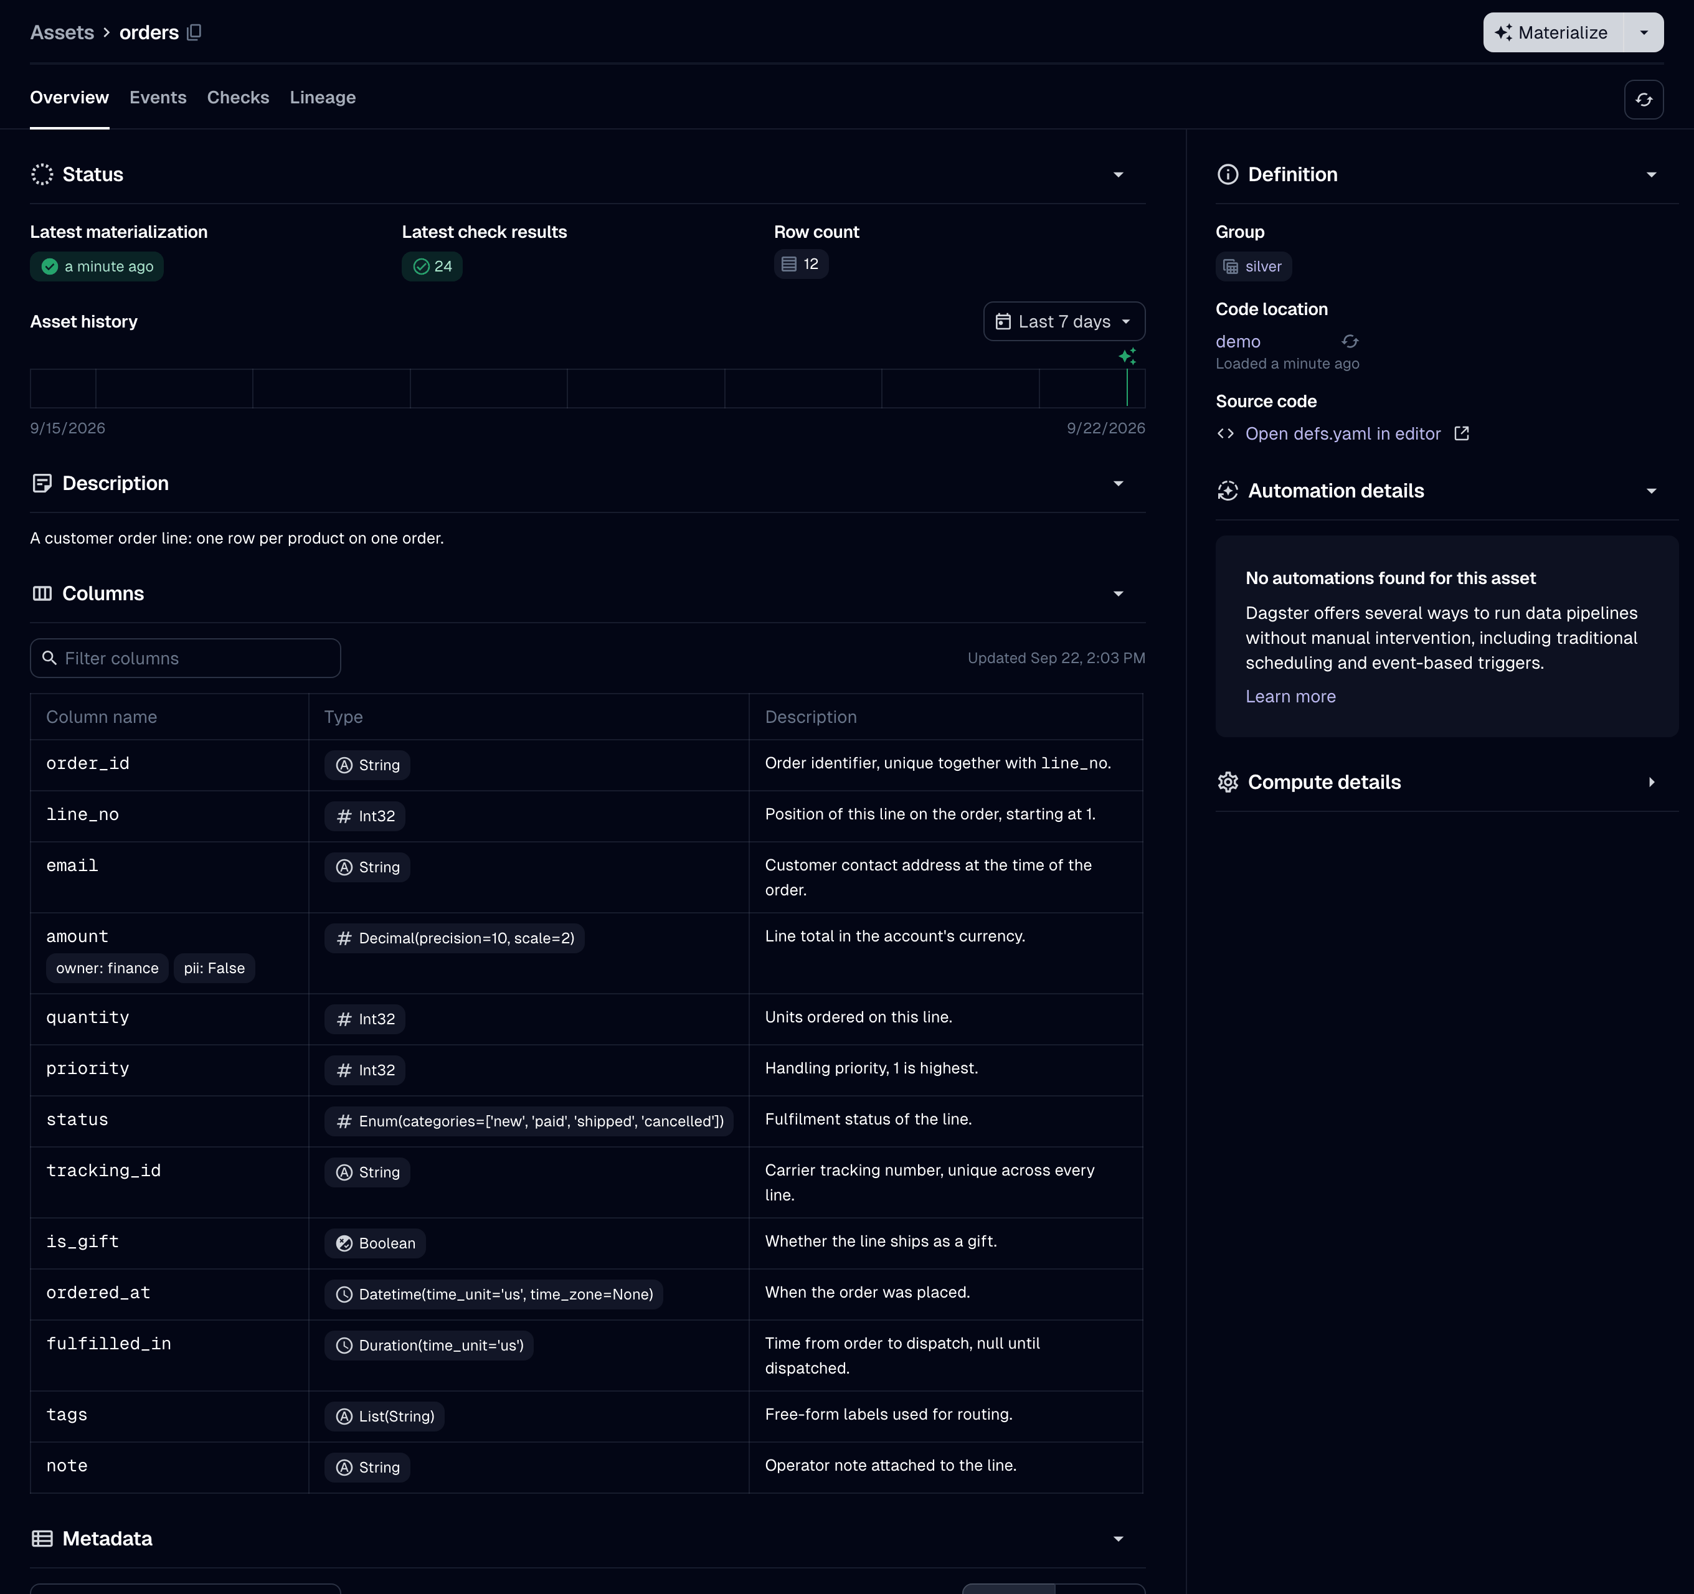This screenshot has width=1694, height=1594.
Task: Collapse the Definition panel
Action: [x=1652, y=174]
